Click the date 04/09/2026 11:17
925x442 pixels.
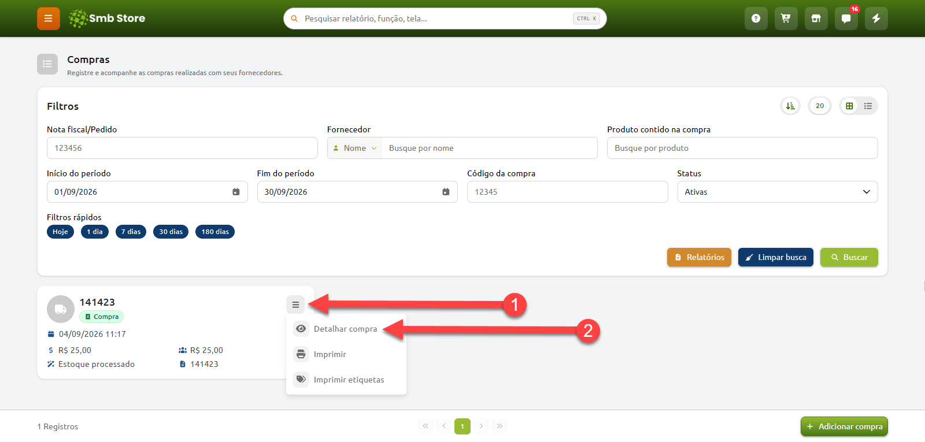pyautogui.click(x=92, y=334)
